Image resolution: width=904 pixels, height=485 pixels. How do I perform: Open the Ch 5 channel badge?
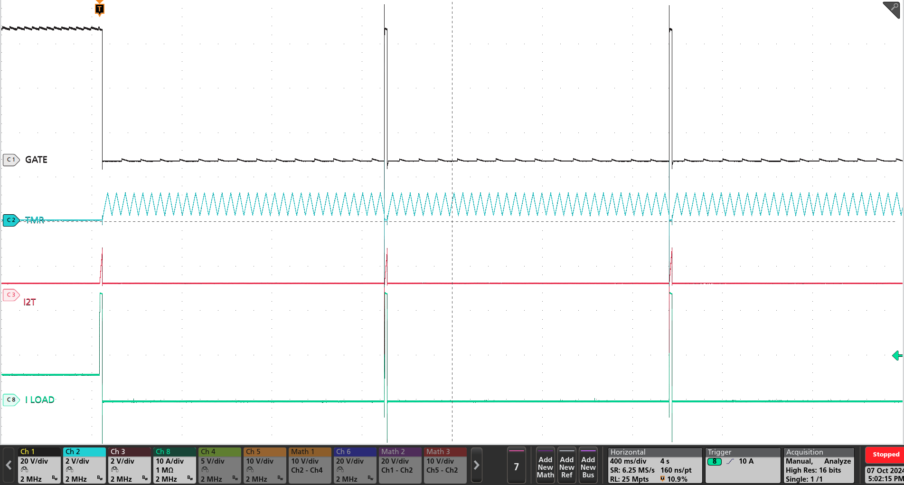(264, 466)
